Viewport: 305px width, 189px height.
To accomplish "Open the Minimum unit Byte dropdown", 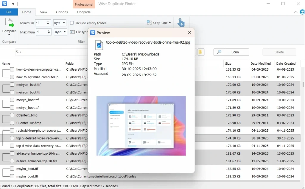I will [x=60, y=23].
